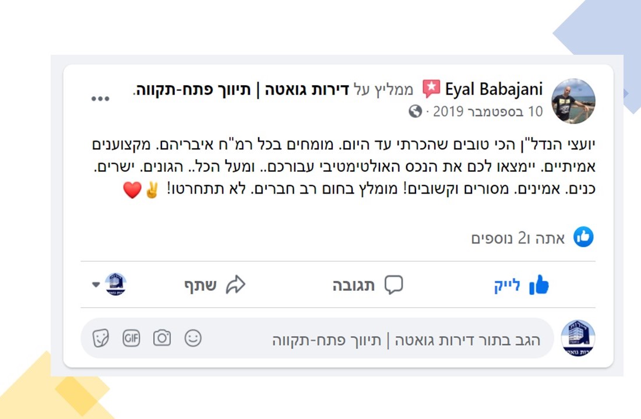Click the red recommendation star badge

tap(431, 89)
